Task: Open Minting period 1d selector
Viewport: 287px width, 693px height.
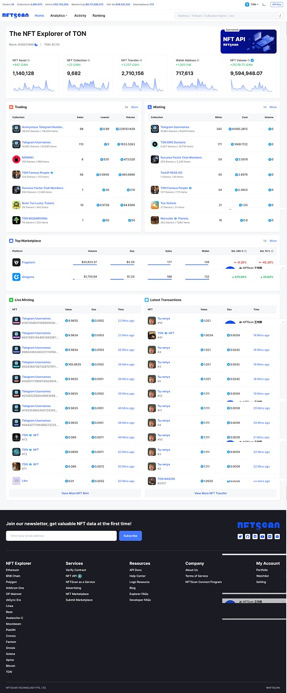Action: click(x=265, y=107)
